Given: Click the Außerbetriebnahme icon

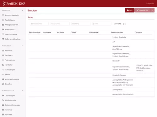Looking at the screenshot, I should 3,39.
